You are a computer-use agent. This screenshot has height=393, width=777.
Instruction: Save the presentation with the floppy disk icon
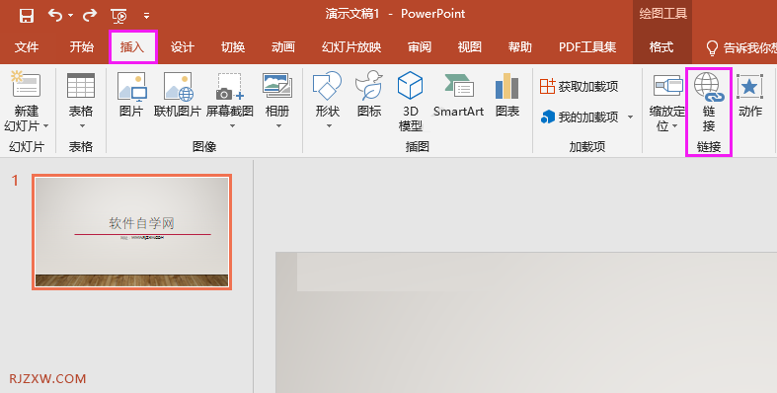click(x=27, y=16)
